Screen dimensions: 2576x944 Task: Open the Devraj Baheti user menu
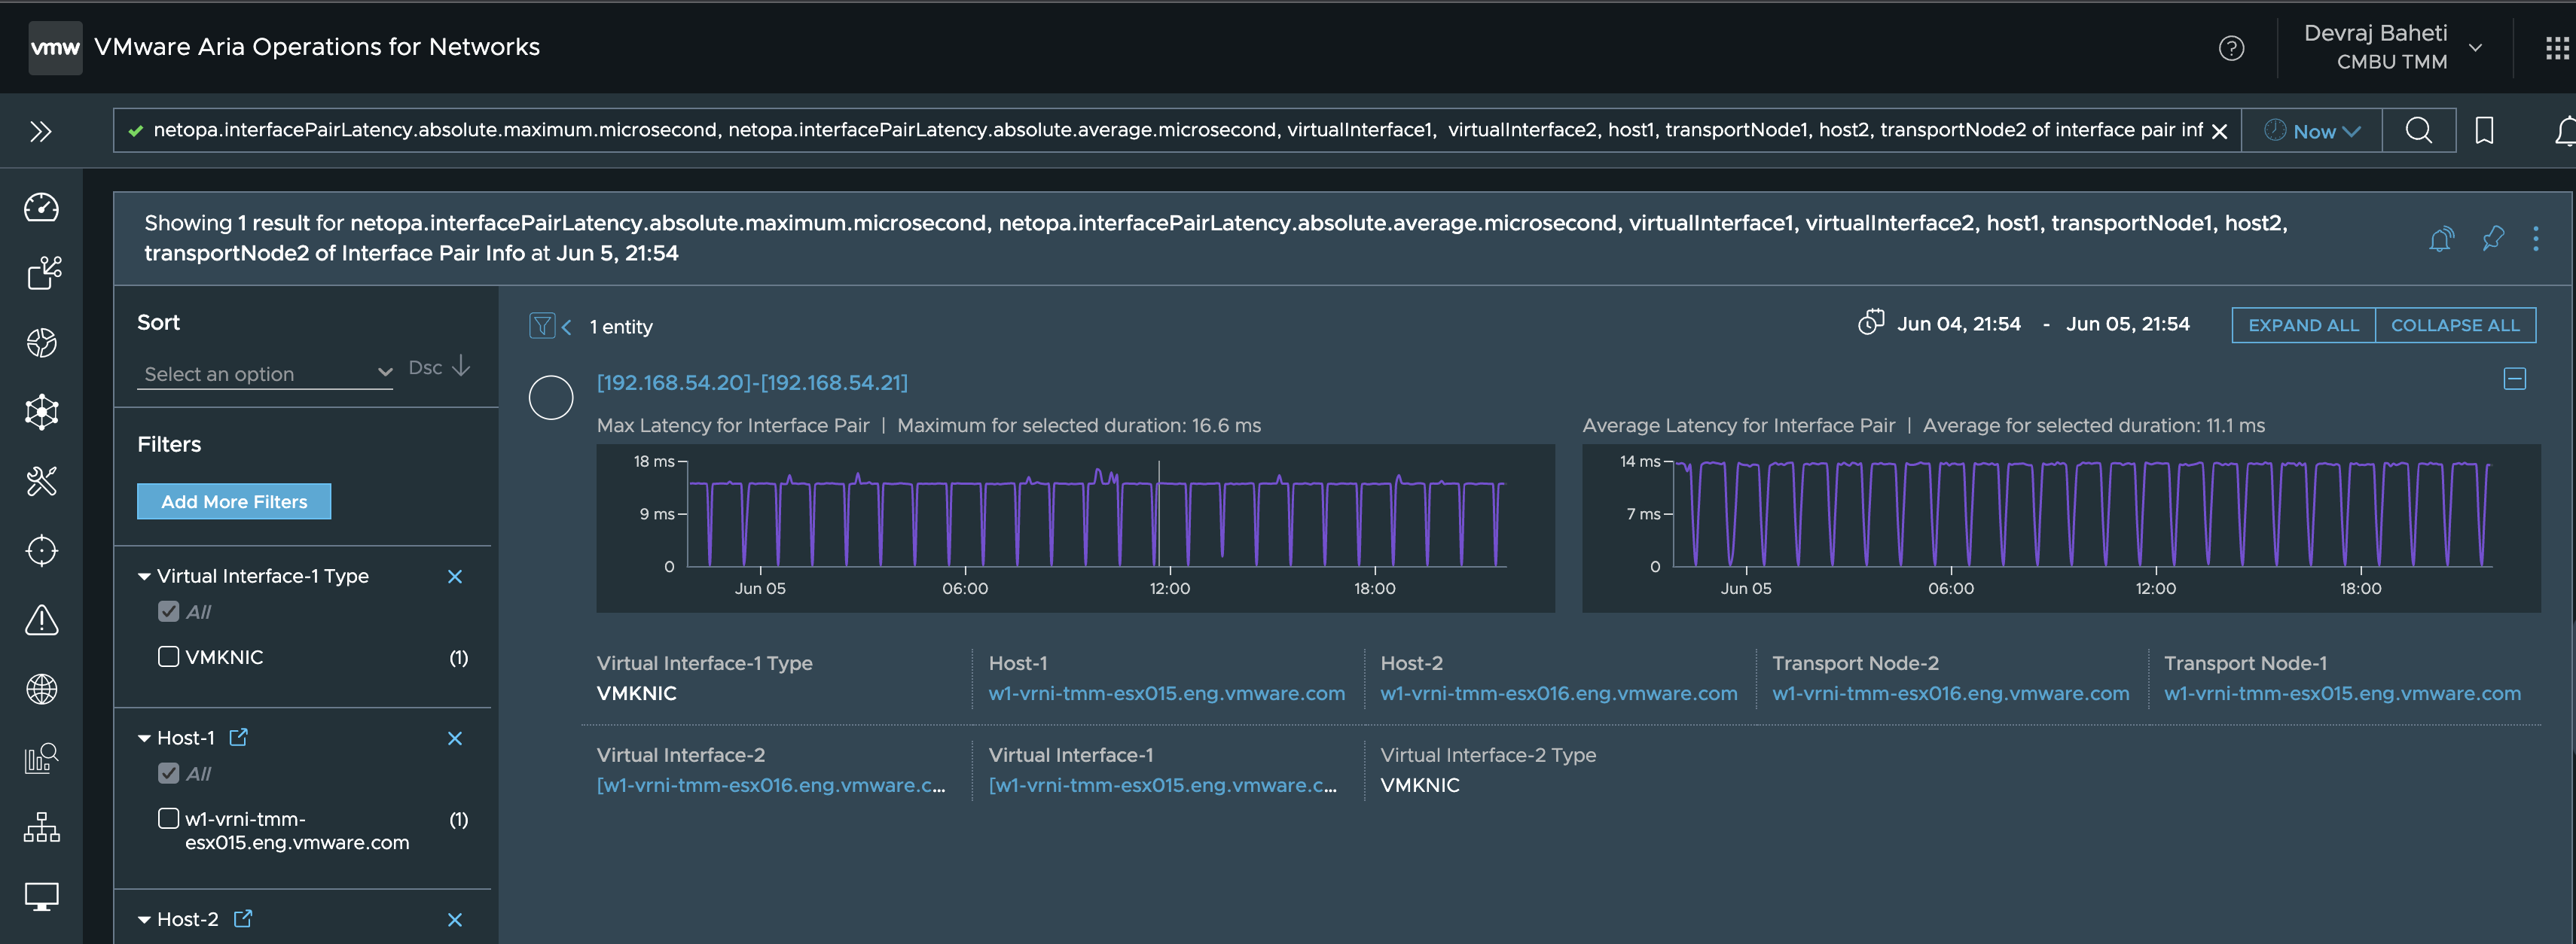pos(2393,47)
